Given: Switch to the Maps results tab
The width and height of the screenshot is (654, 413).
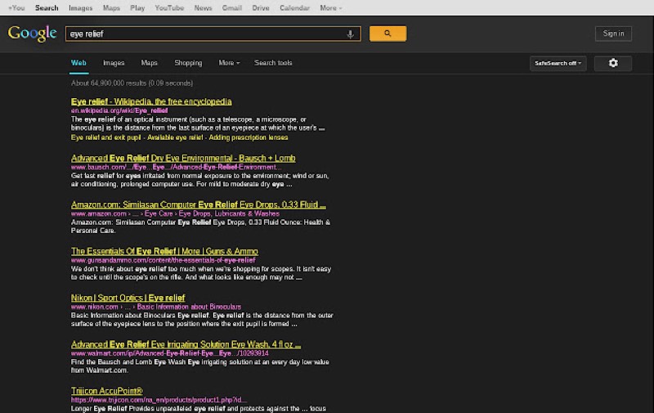Looking at the screenshot, I should tap(149, 63).
